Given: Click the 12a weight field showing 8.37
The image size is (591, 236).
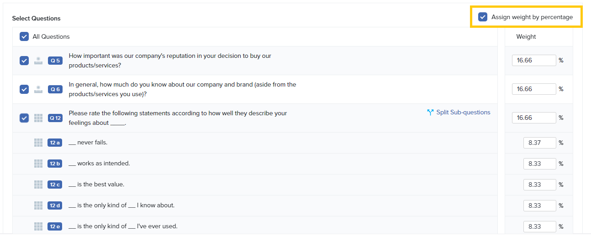Looking at the screenshot, I should (x=539, y=143).
